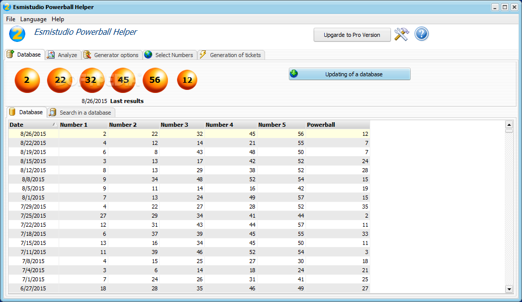Sort by the Powerball column header

[337, 125]
